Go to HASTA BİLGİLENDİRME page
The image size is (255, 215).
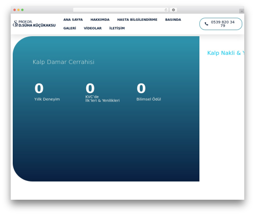(x=137, y=20)
